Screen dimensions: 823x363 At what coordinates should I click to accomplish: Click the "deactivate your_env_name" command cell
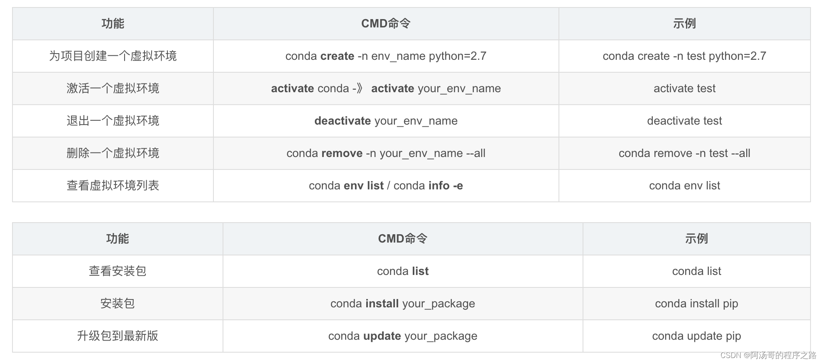point(386,121)
